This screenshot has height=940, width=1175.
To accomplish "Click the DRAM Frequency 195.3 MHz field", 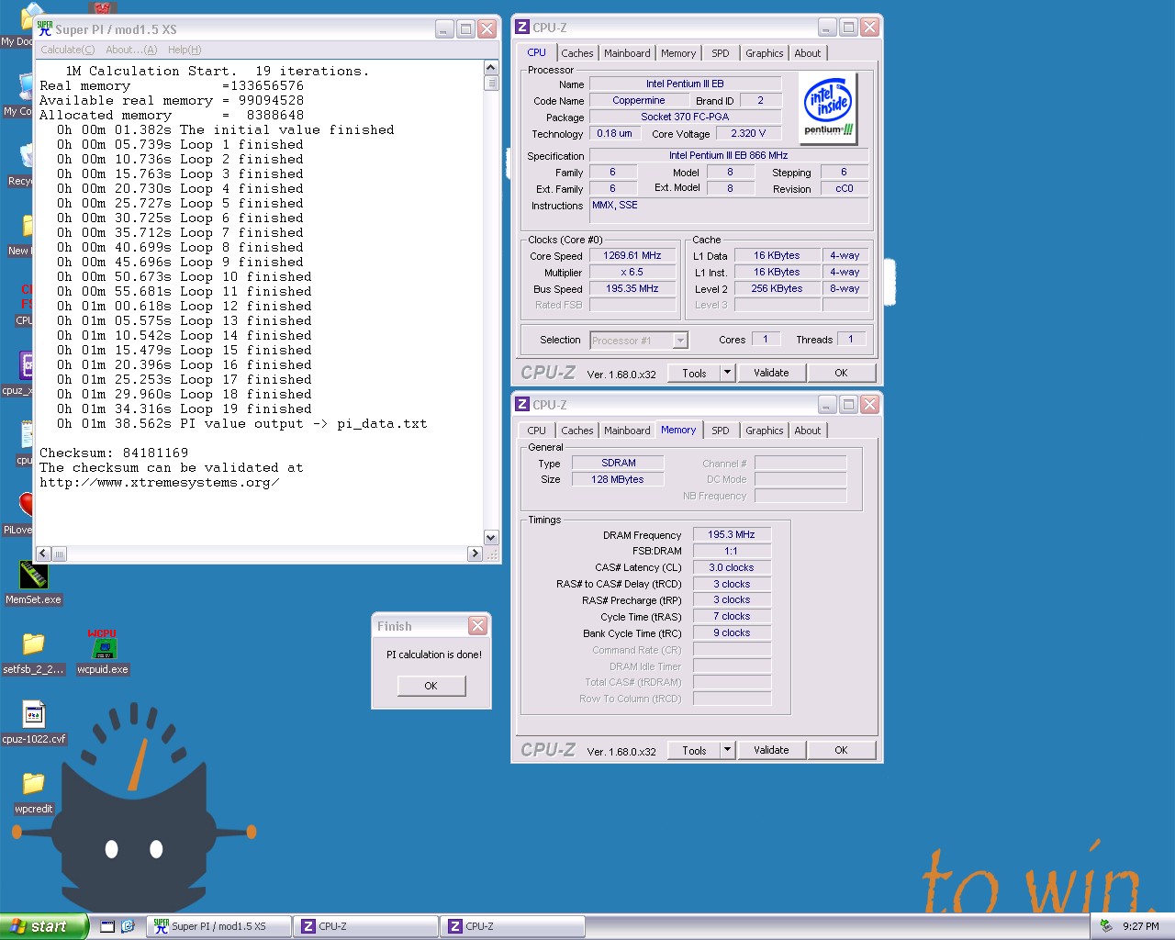I will click(732, 534).
